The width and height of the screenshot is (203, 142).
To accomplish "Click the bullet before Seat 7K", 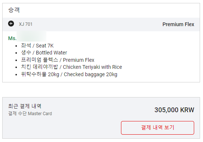I will click(x=16, y=46).
